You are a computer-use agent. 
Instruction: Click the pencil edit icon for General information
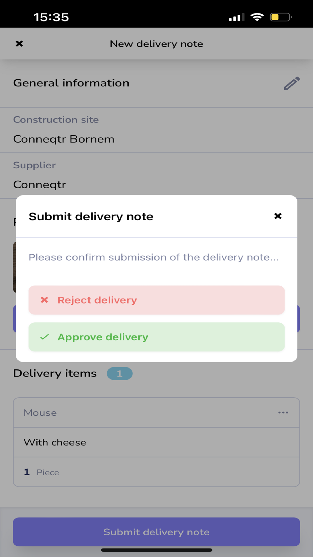point(292,83)
